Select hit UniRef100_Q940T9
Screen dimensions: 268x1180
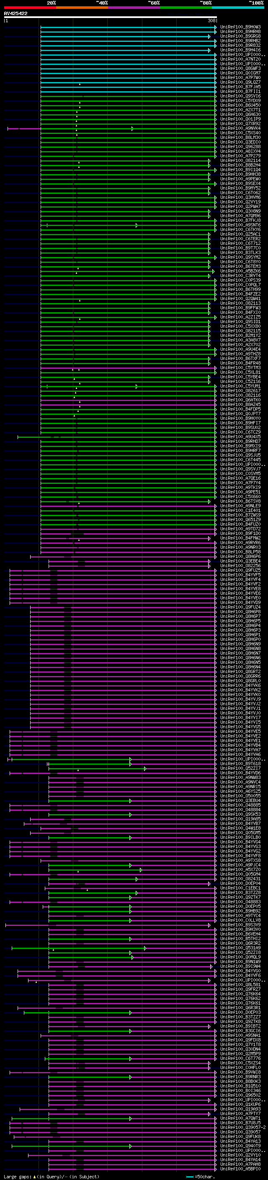240,1146
